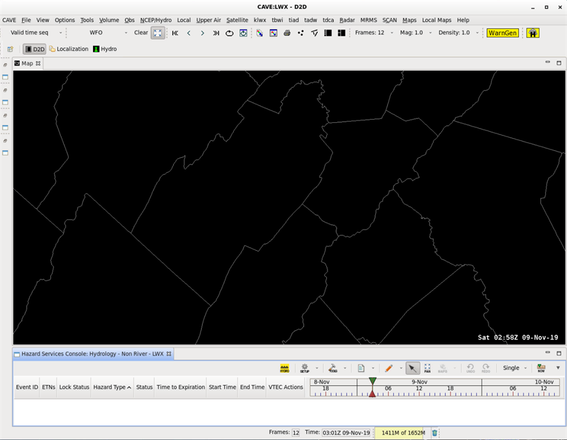This screenshot has height=440, width=567.
Task: Open the Satellite menu
Action: coord(237,20)
